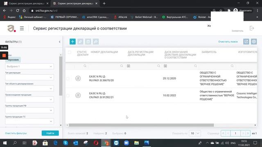Open table settings gear icon
Viewport: 262px width, 147px height.
coord(254,42)
